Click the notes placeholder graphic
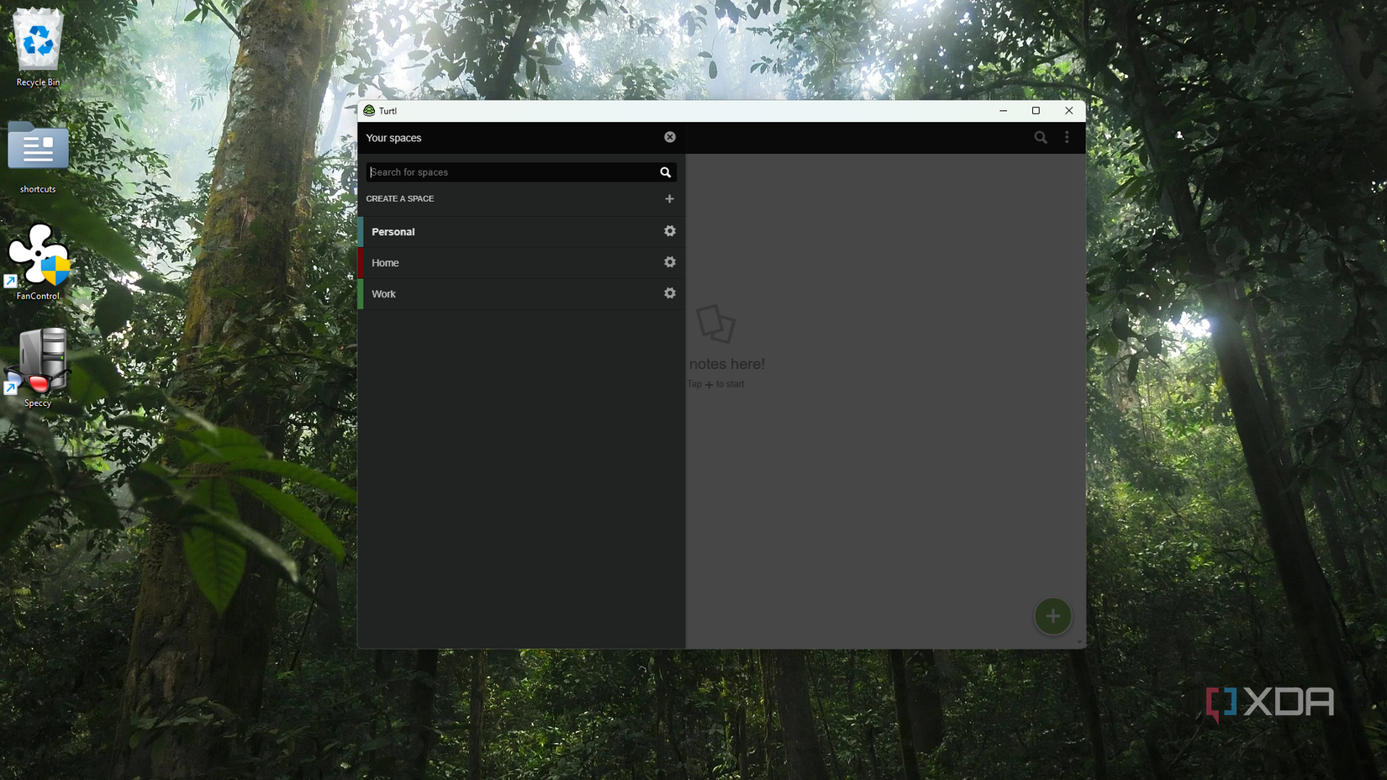The image size is (1387, 780). [x=716, y=324]
